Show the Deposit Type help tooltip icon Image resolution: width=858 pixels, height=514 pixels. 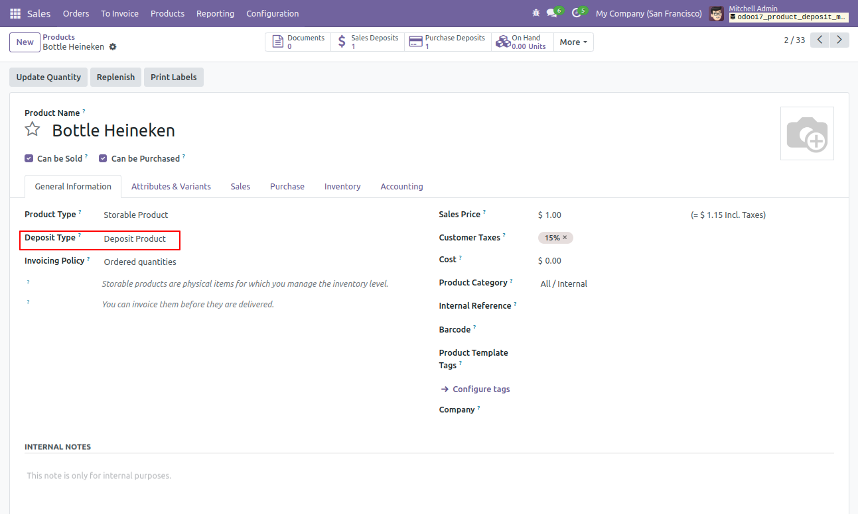point(80,236)
